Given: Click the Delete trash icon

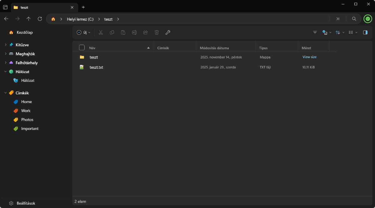Looking at the screenshot, I should click(157, 32).
